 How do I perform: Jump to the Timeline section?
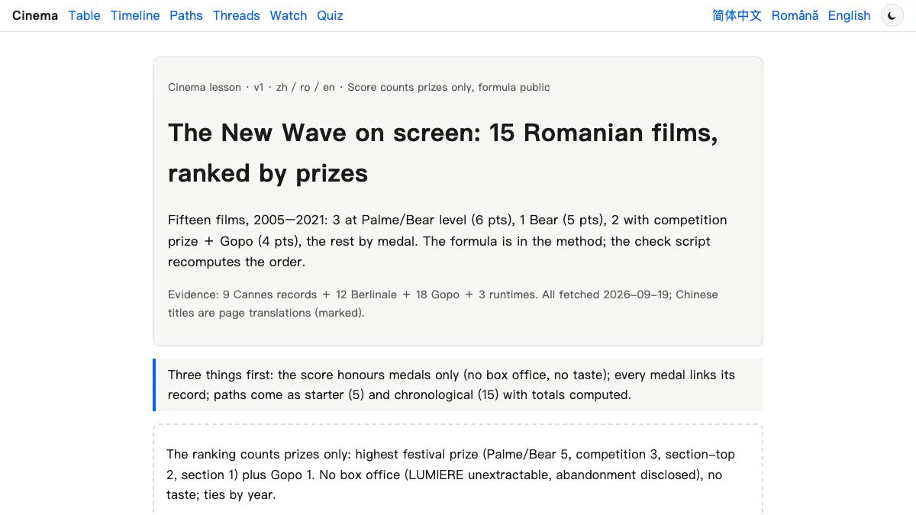pos(135,15)
